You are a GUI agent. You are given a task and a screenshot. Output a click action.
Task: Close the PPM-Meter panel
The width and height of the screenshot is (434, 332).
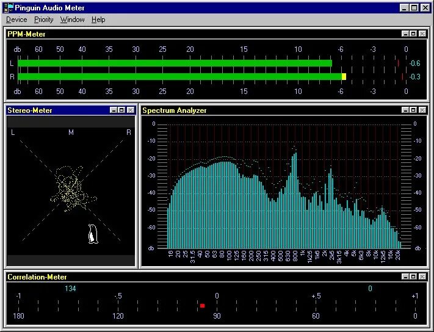coord(422,34)
